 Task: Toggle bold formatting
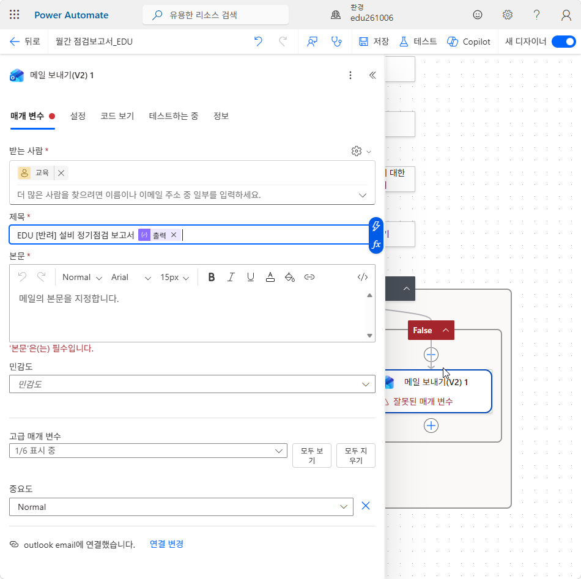pos(211,277)
